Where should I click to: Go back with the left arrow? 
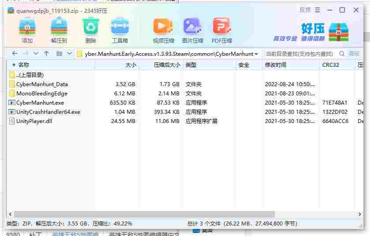click(15, 54)
